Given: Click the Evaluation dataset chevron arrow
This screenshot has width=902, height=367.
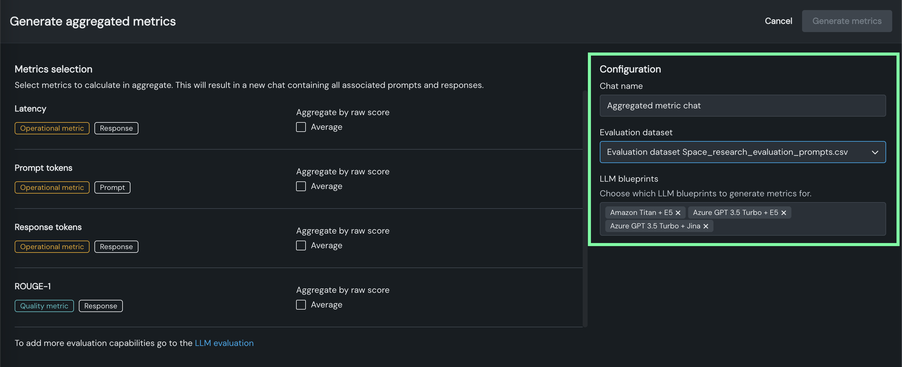Looking at the screenshot, I should point(875,152).
